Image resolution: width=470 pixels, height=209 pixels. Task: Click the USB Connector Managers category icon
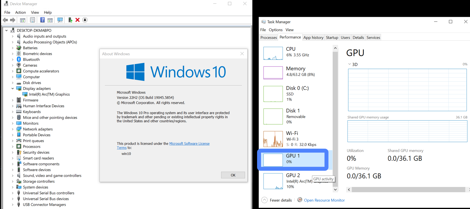pos(19,205)
